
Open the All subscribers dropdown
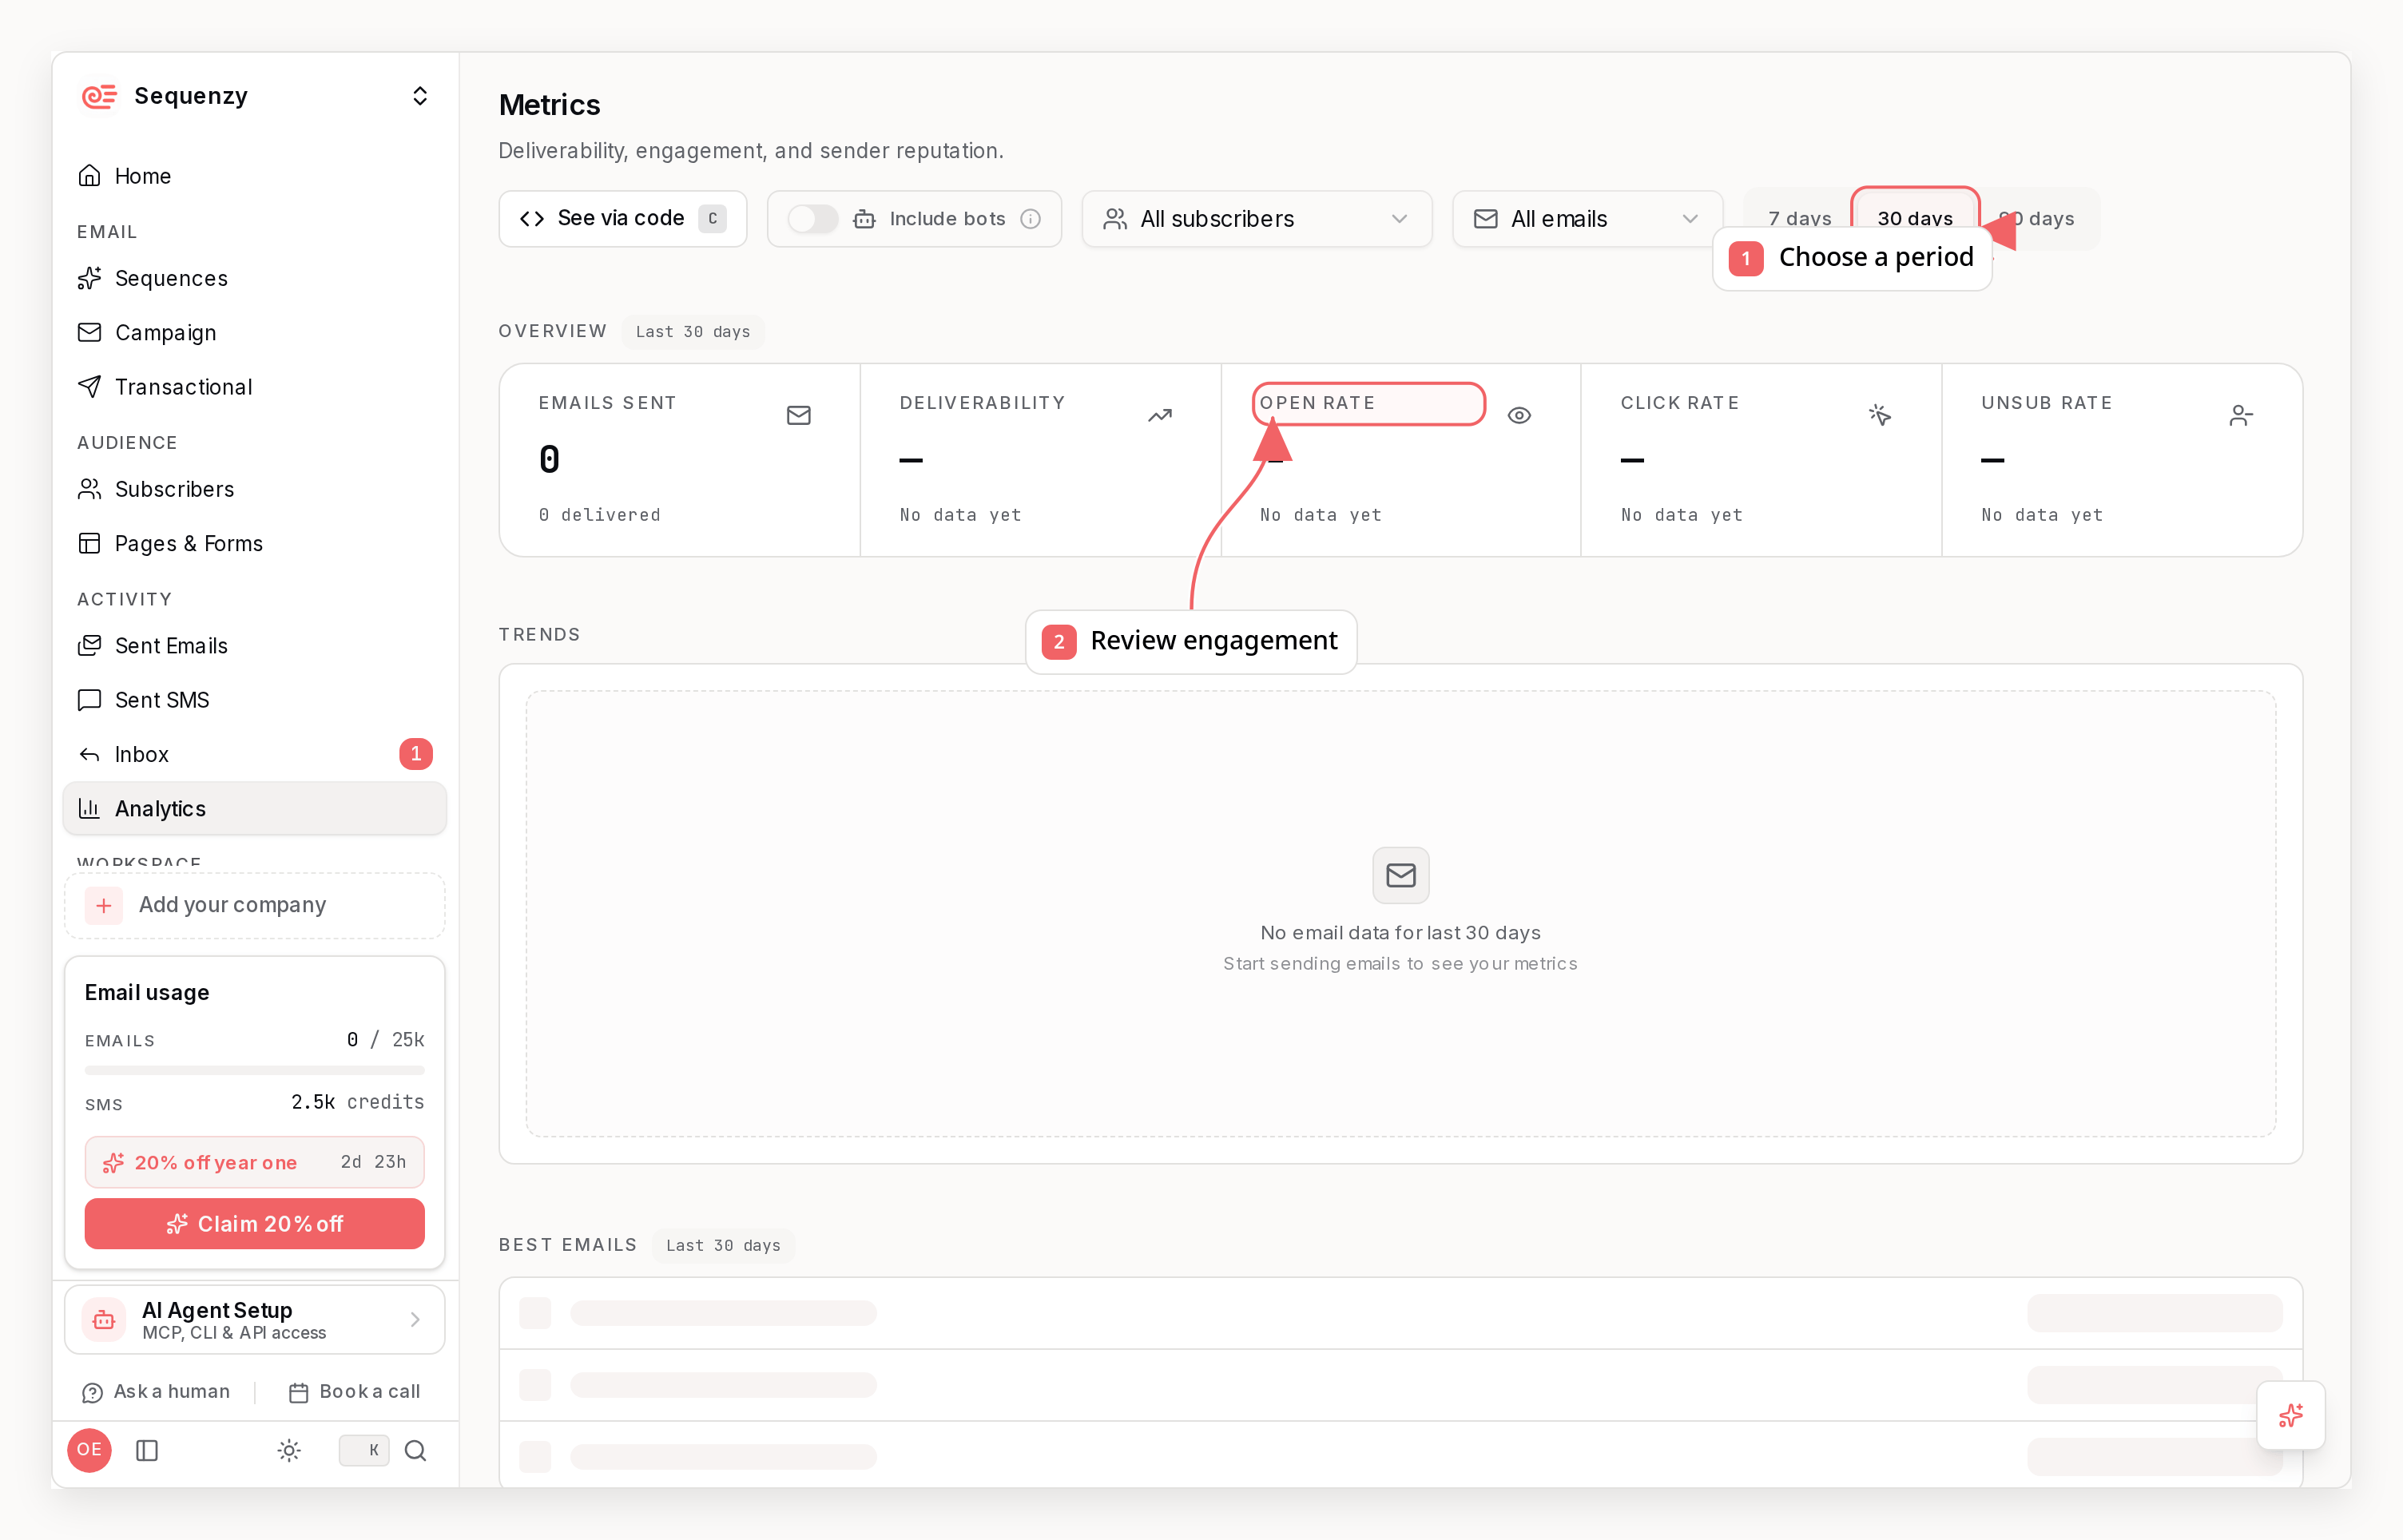[x=1256, y=219]
